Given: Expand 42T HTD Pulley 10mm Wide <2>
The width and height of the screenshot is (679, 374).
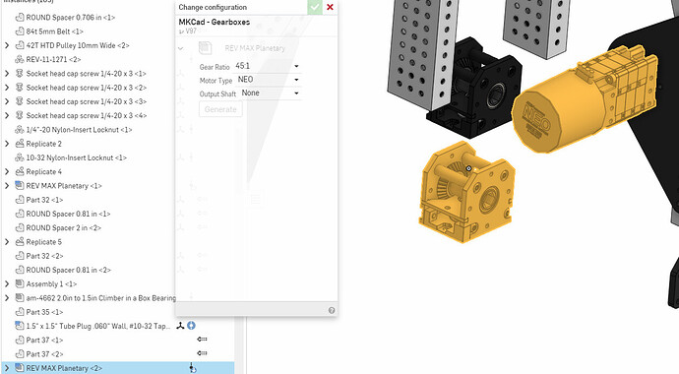Looking at the screenshot, I should [x=7, y=45].
